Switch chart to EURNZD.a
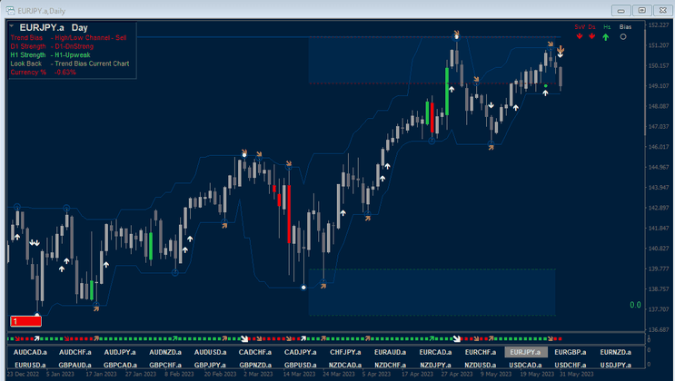Image resolution: width=675 pixels, height=381 pixels. click(616, 352)
